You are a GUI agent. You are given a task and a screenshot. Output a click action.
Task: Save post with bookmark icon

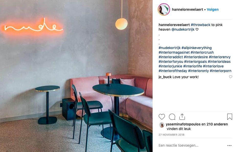tap(230, 117)
